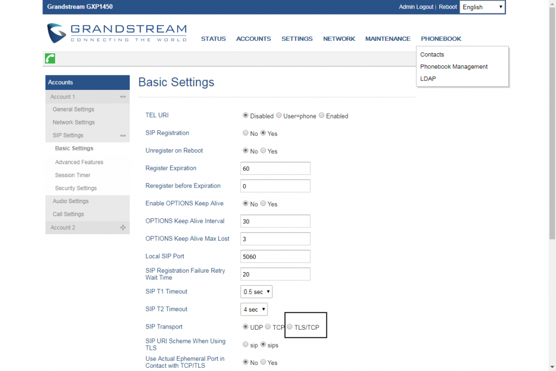Choose UDP as SIP Transport
Viewport: 556px width, 371px height.
(245, 327)
